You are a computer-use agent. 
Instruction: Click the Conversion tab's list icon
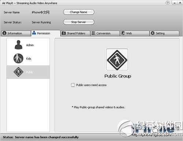pos(93,33)
